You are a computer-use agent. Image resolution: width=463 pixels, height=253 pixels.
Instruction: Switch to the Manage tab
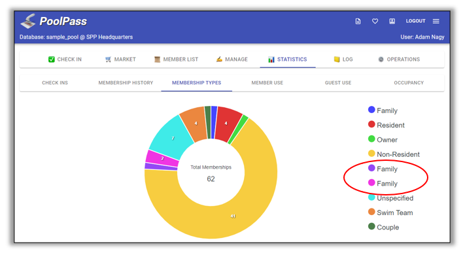click(x=232, y=59)
